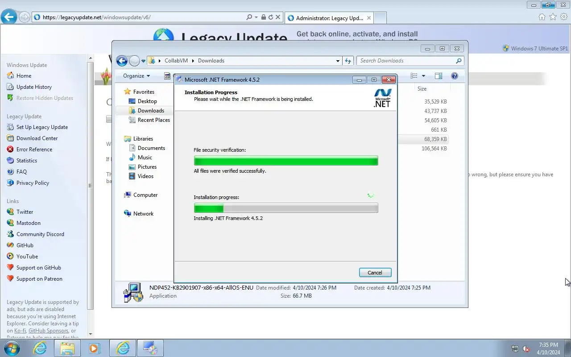The height and width of the screenshot is (357, 571).
Task: Expand the Explorer address bar history dropdown
Action: point(338,61)
